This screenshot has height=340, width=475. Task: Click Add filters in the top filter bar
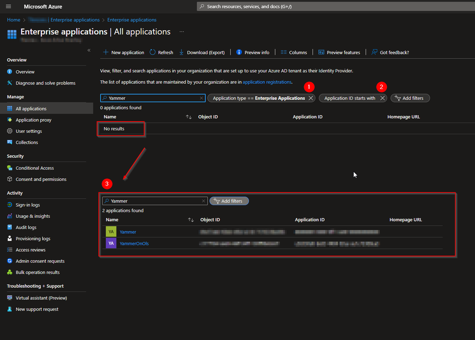click(410, 98)
